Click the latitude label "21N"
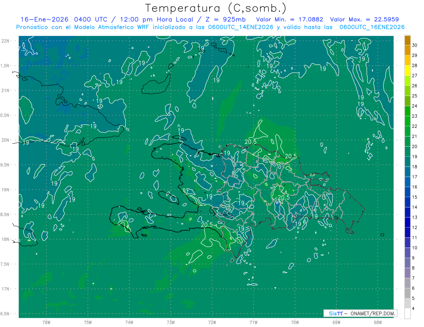This screenshot has width=424, height=327. click(x=6, y=90)
